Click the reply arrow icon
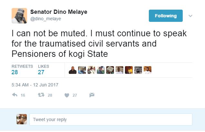Screen dimensions: 205x132 pyautogui.click(x=15, y=95)
